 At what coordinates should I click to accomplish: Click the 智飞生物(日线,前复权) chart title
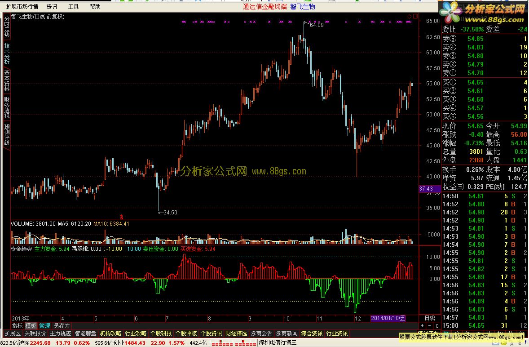coord(38,16)
